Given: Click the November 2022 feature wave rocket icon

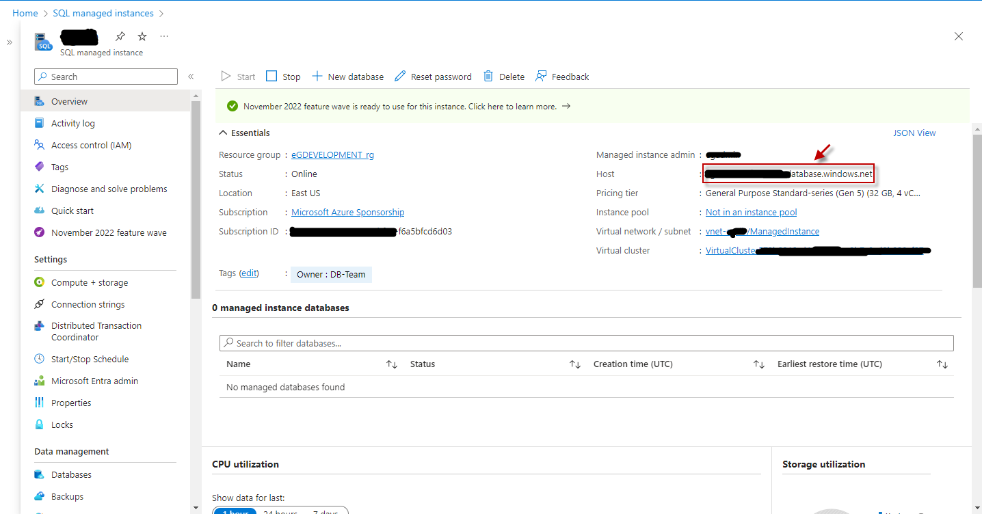Looking at the screenshot, I should coord(39,232).
